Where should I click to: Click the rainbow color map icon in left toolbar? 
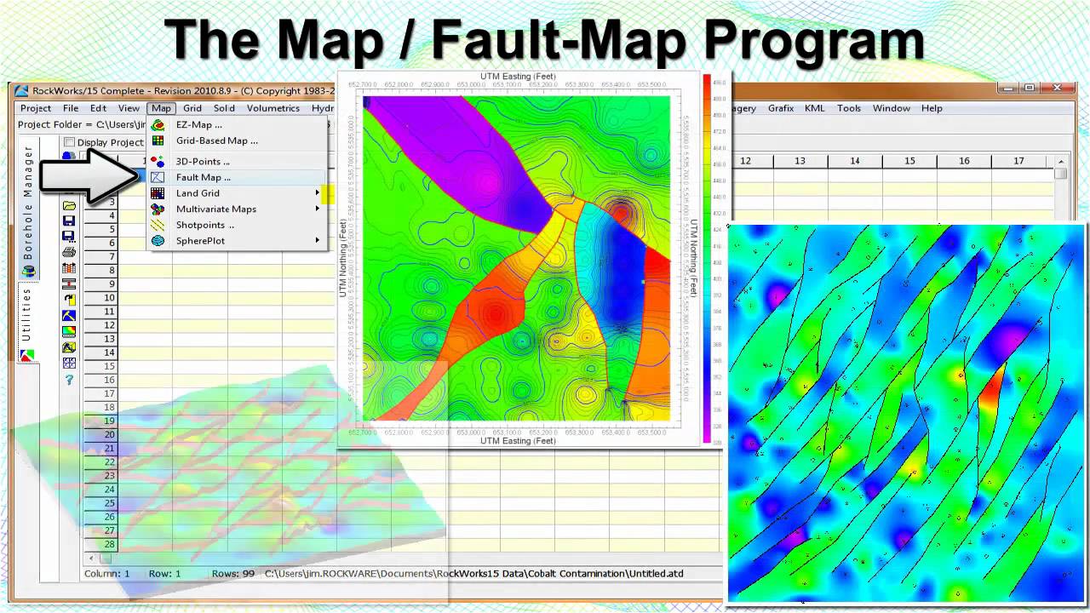[x=69, y=331]
